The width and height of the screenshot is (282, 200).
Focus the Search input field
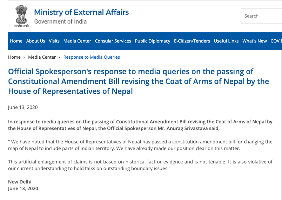(x=262, y=16)
